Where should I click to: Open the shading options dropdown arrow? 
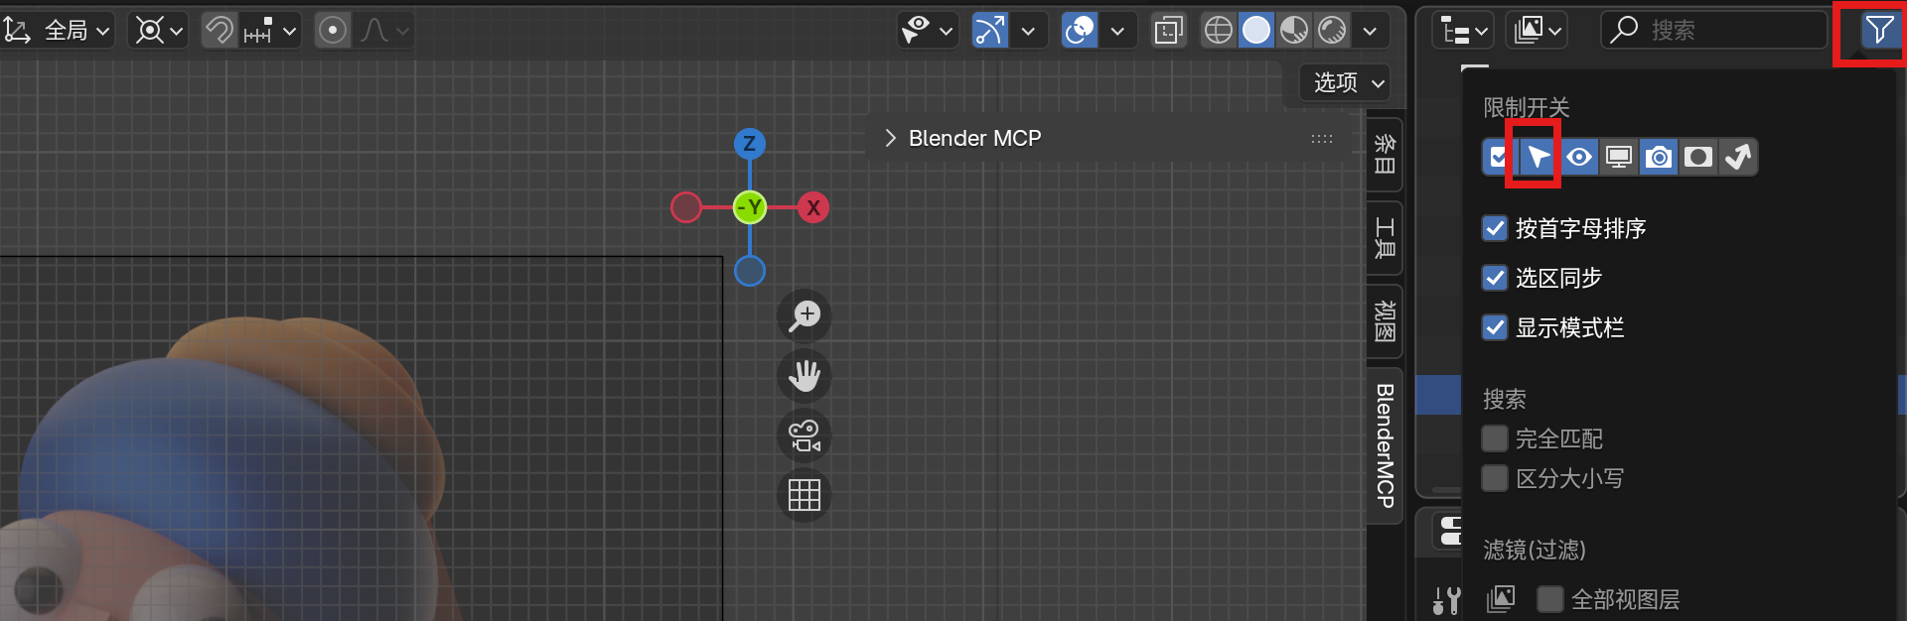tap(1370, 31)
